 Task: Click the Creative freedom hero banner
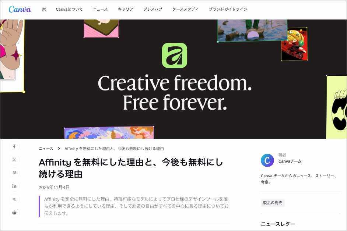[x=173, y=79]
